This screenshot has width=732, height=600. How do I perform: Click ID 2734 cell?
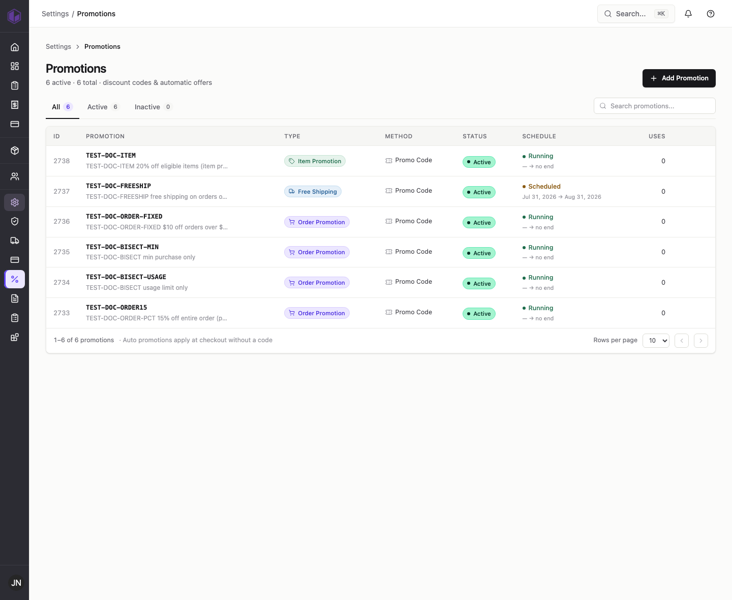coord(62,283)
